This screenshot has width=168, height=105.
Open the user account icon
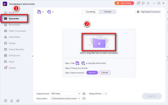click(x=138, y=3)
